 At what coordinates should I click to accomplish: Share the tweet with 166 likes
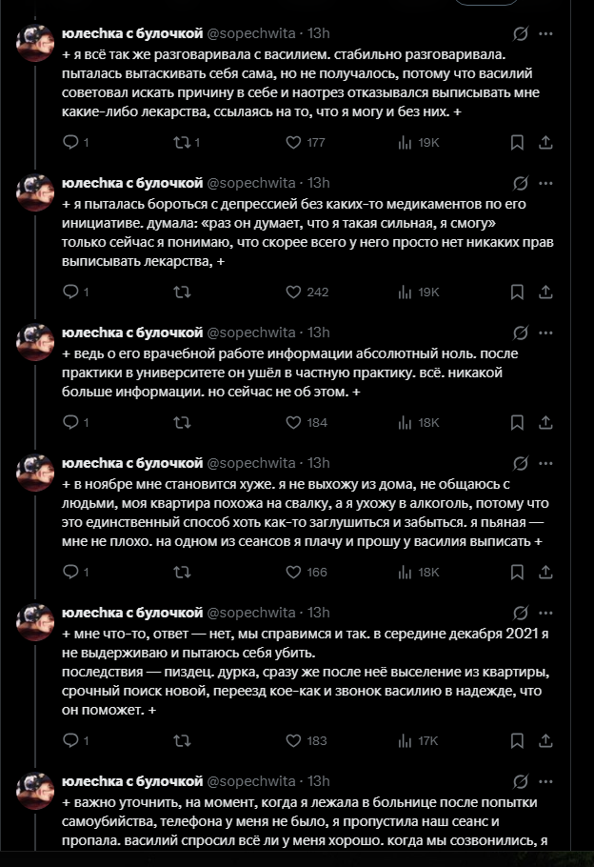(545, 572)
